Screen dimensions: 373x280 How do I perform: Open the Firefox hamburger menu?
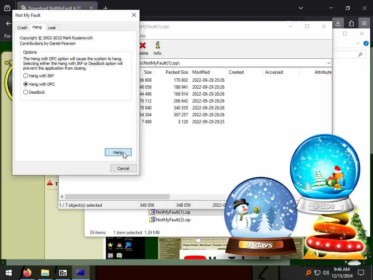click(364, 23)
